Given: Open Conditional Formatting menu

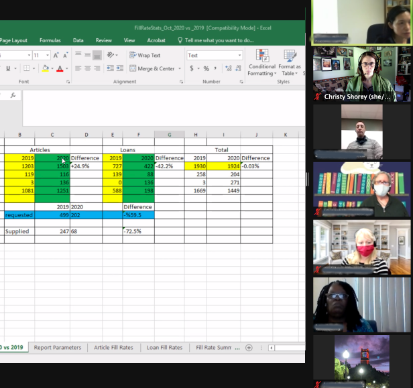Looking at the screenshot, I should click(261, 62).
